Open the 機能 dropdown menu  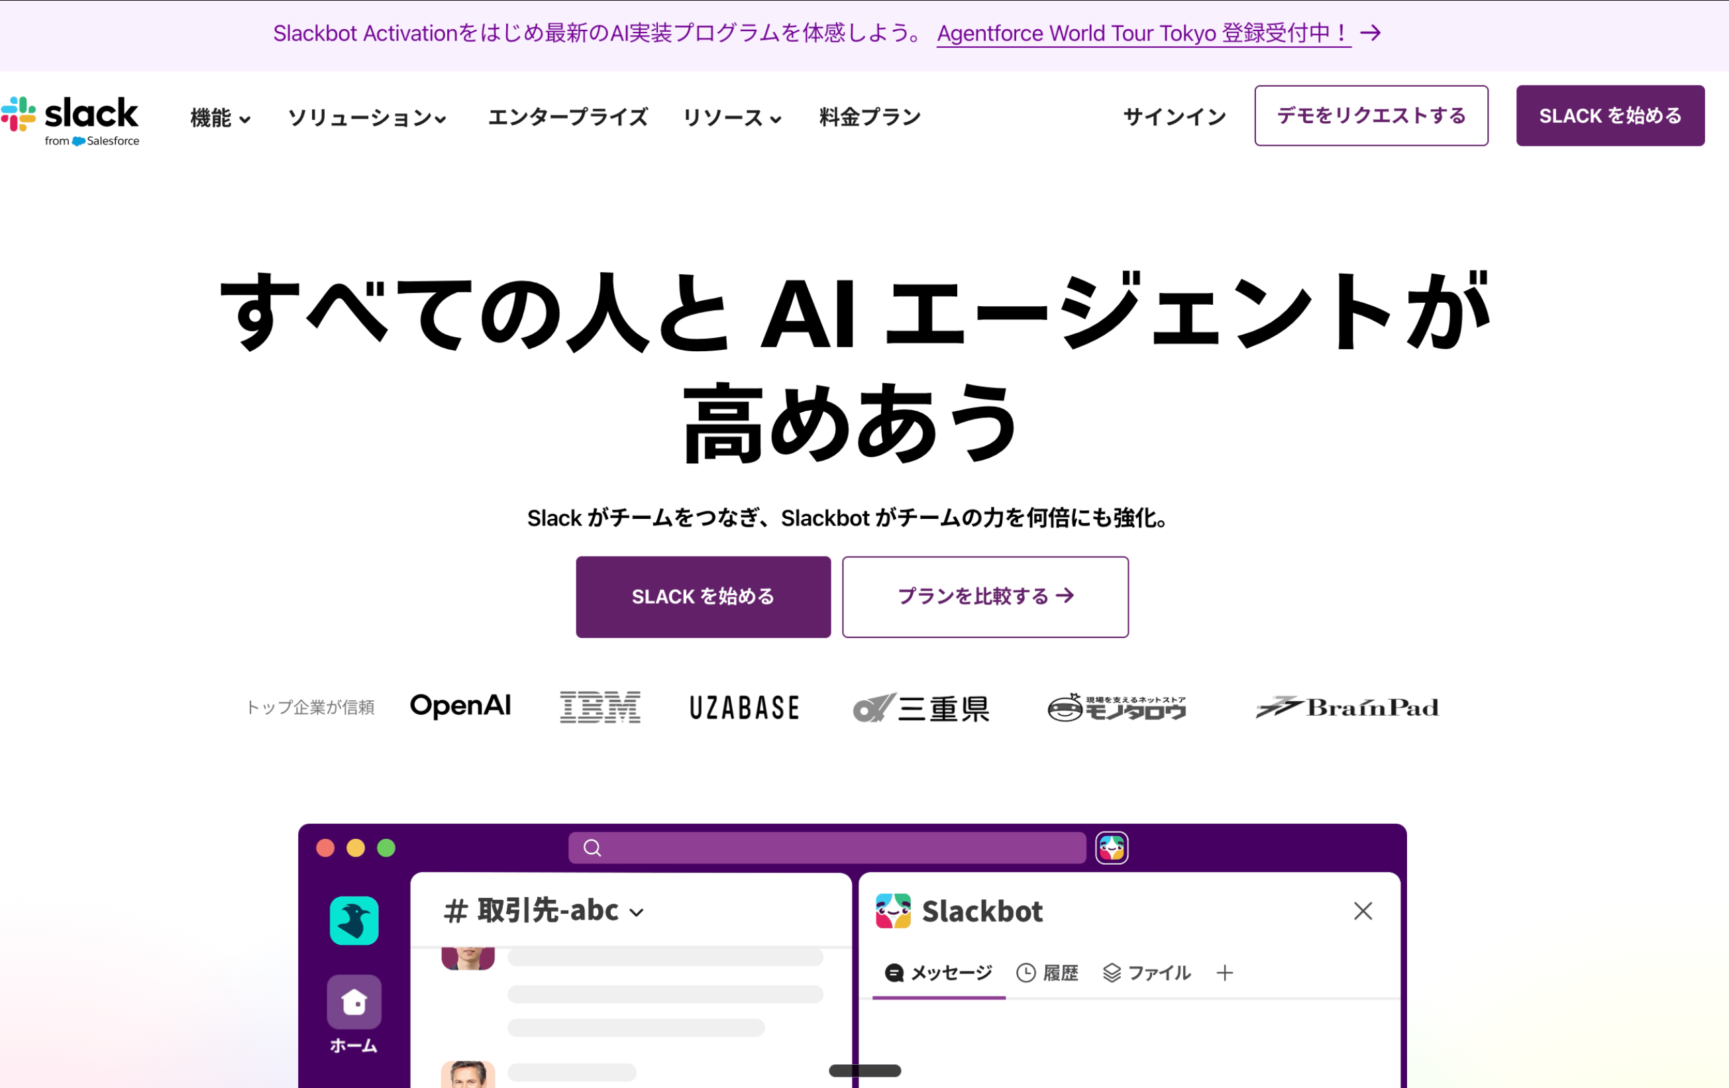[221, 118]
